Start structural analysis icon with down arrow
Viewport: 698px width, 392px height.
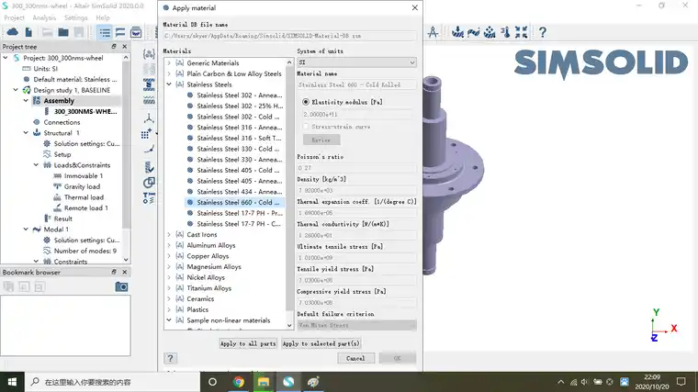pyautogui.click(x=457, y=32)
